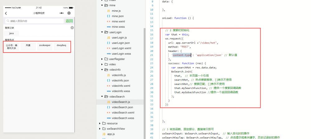The height and width of the screenshot is (139, 311).
Task: Click the 搜索热点 heading in simulator
Action: click(10, 40)
